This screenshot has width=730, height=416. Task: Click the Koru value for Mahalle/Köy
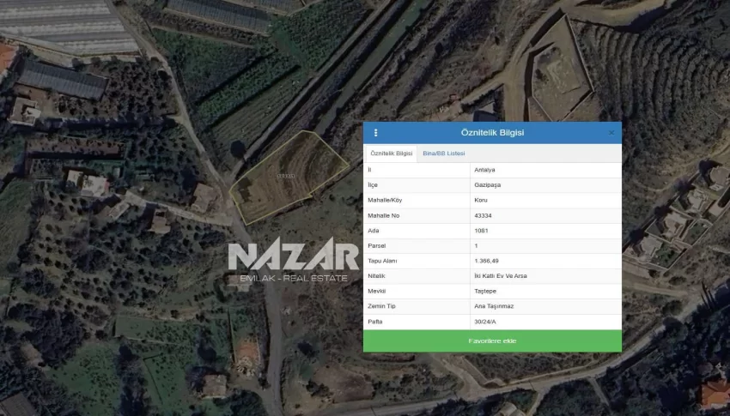481,201
